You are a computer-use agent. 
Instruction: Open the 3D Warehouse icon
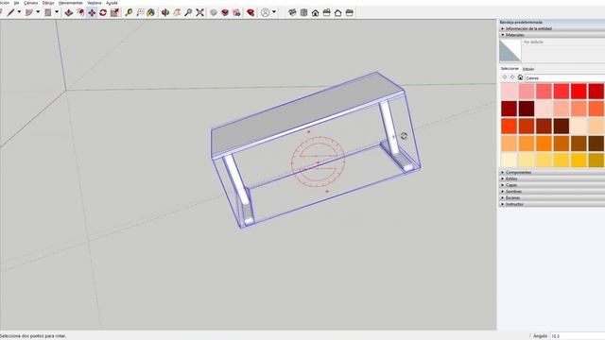pos(225,12)
